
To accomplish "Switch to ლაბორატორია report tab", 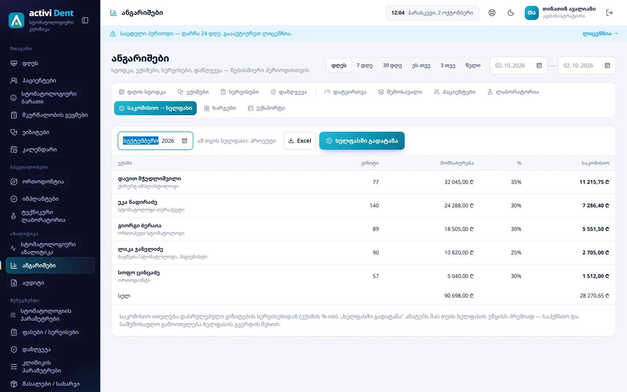I will [x=513, y=92].
